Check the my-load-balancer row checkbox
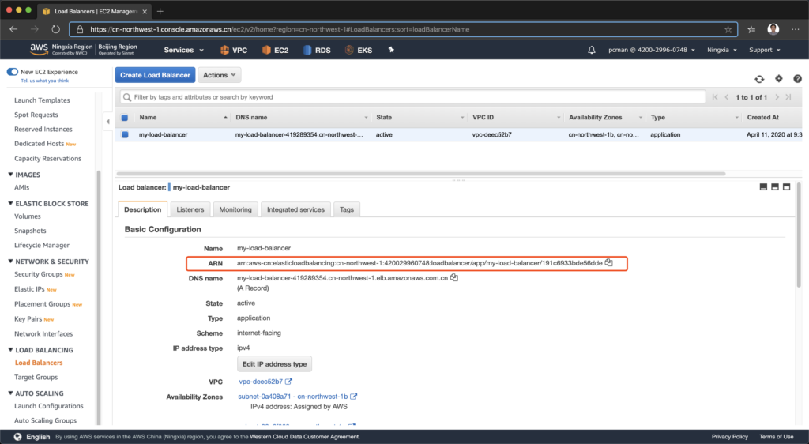 (125, 135)
